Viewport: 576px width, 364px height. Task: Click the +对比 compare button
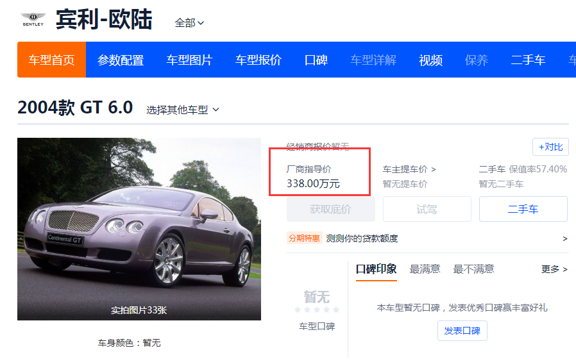550,147
